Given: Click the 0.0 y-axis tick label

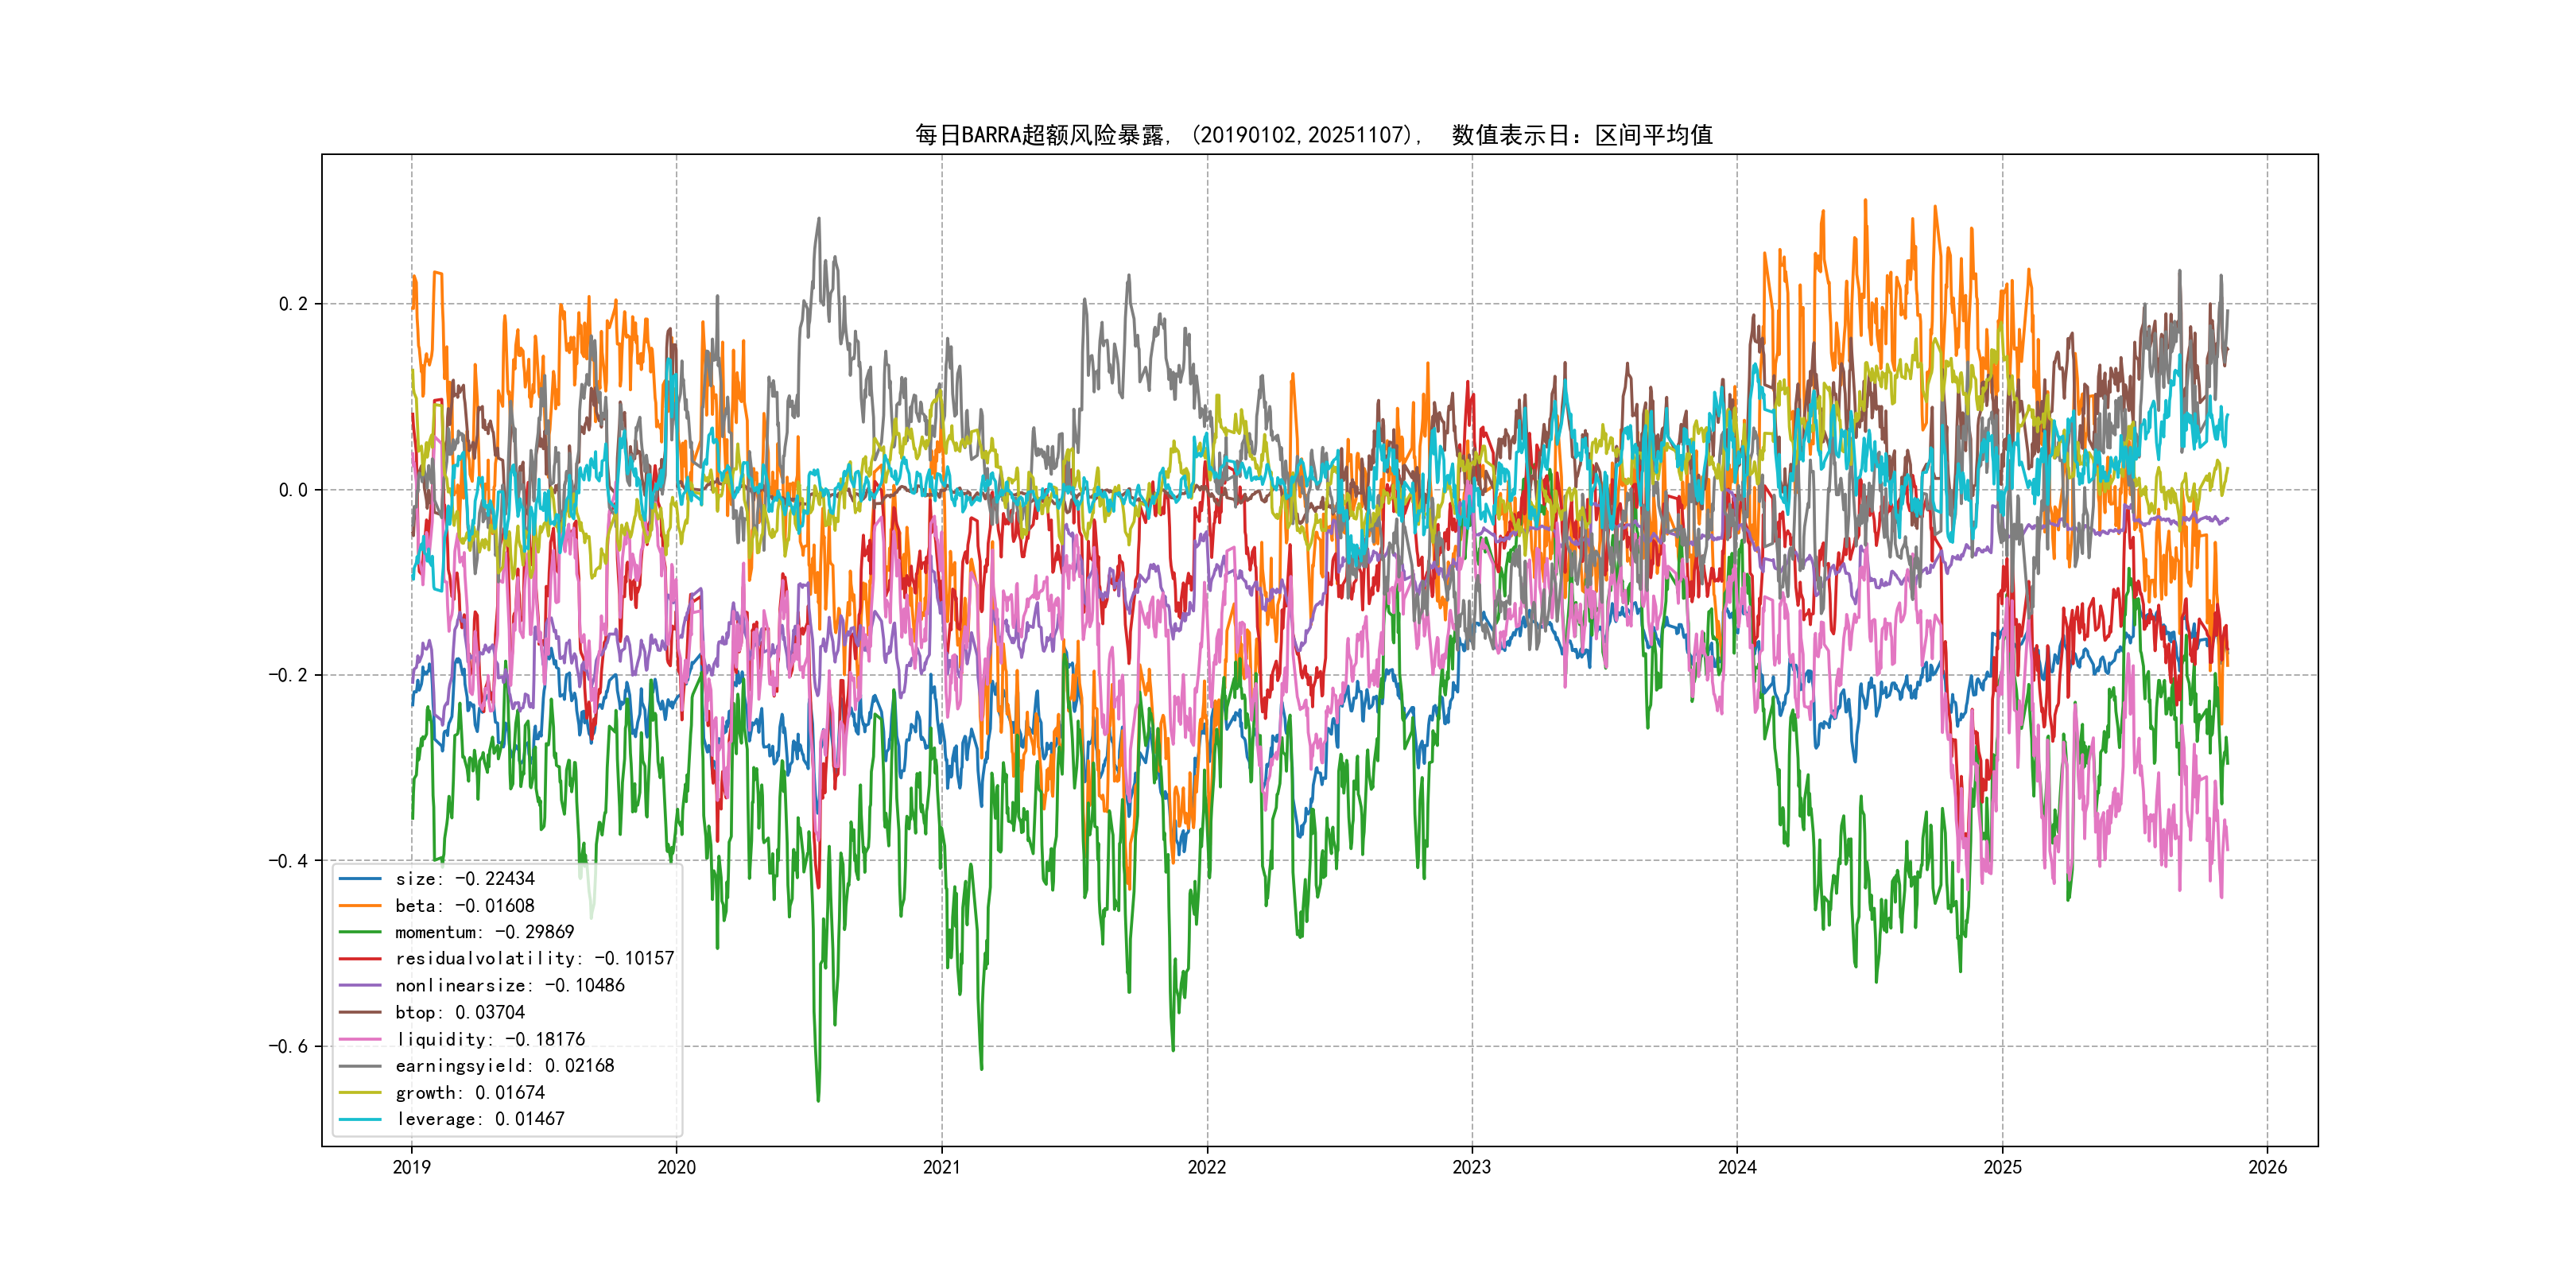Looking at the screenshot, I should (x=293, y=490).
